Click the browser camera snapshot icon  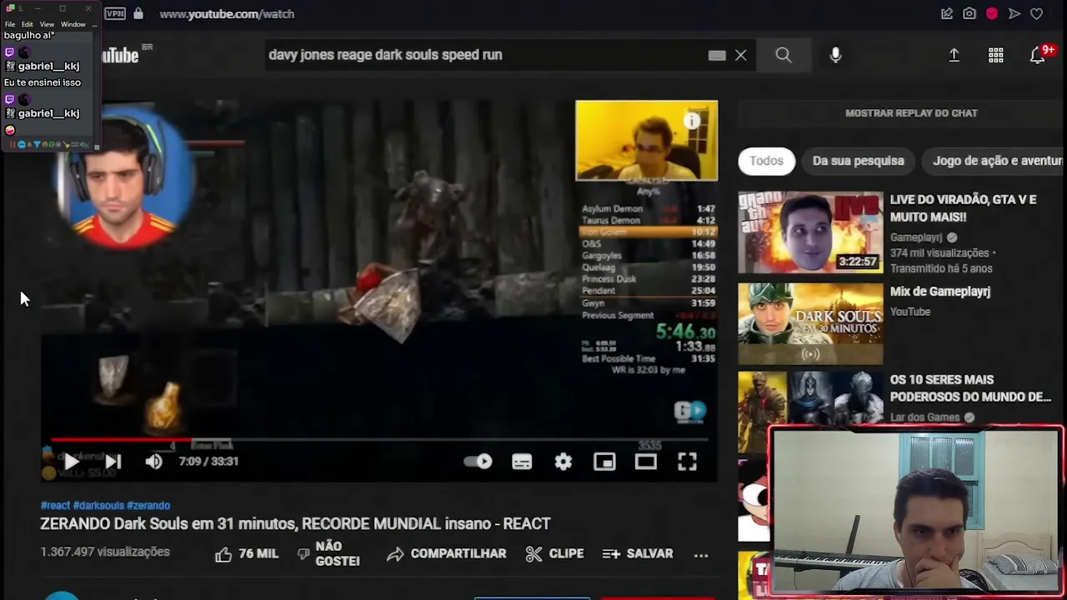pyautogui.click(x=969, y=13)
